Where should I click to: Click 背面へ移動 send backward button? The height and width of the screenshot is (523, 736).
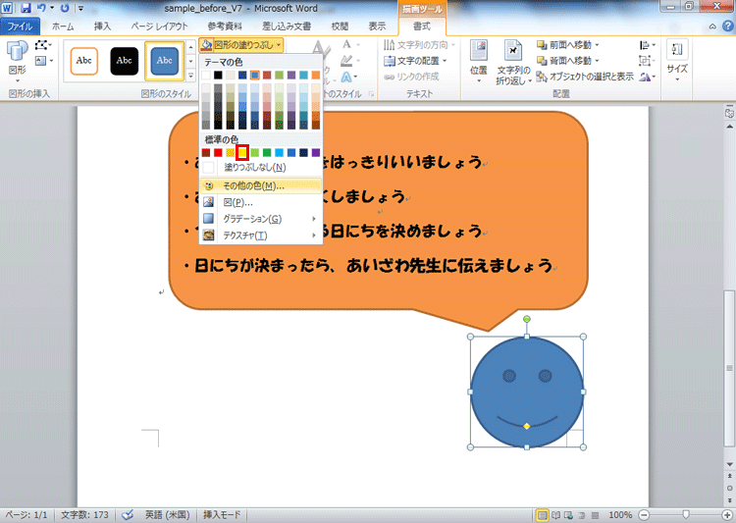tap(563, 61)
